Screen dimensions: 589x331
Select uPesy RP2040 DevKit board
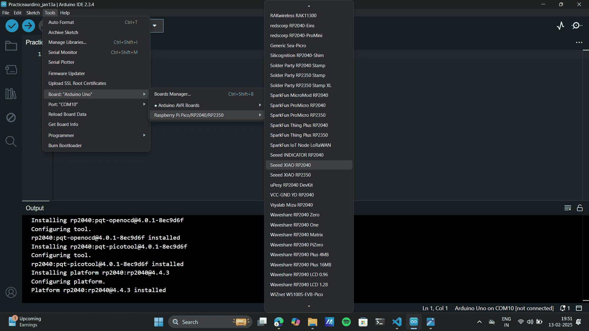(x=309, y=185)
